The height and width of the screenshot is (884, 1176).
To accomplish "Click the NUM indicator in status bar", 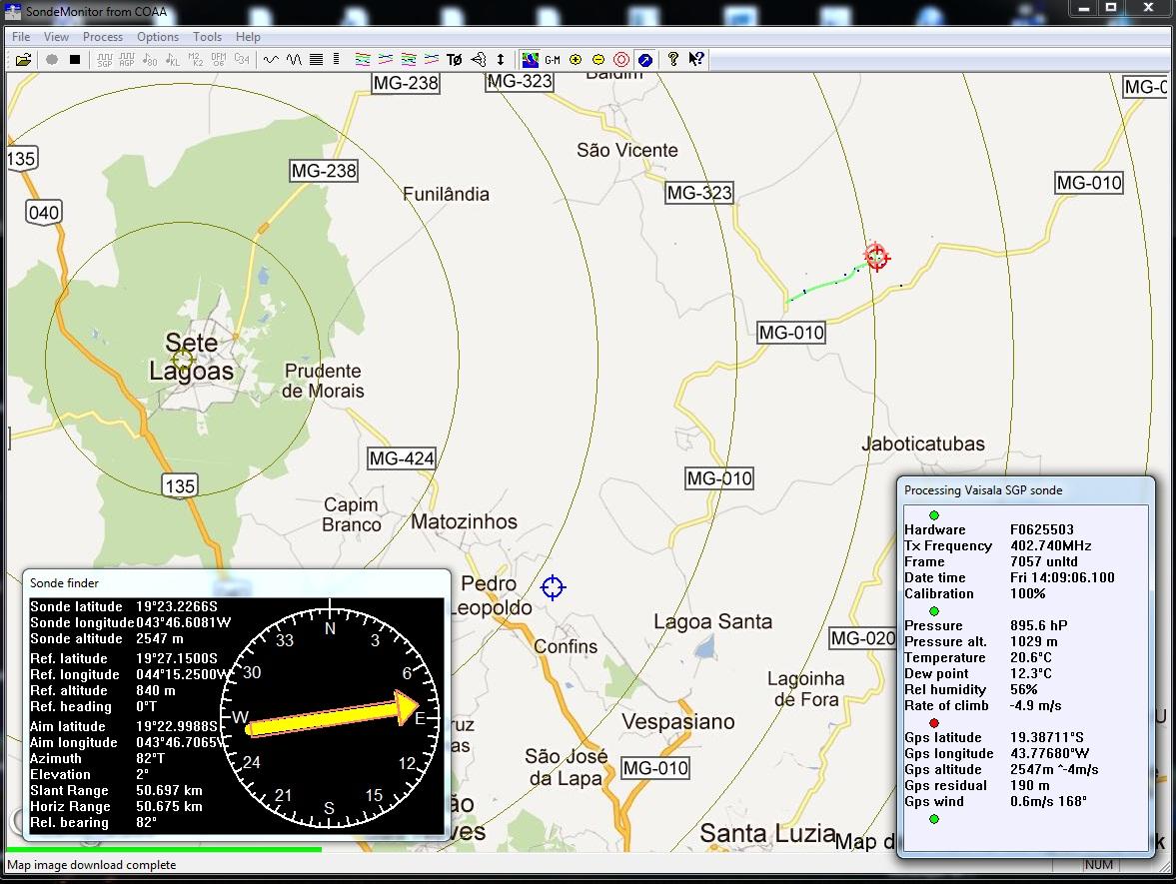I will tap(1099, 864).
